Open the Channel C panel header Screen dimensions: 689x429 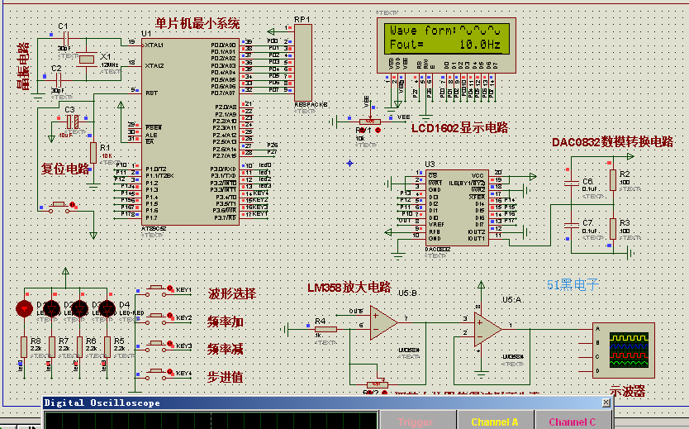point(572,422)
